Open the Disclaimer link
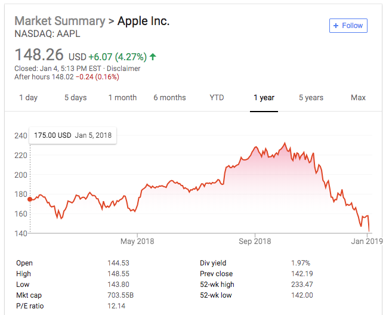 click(123, 69)
